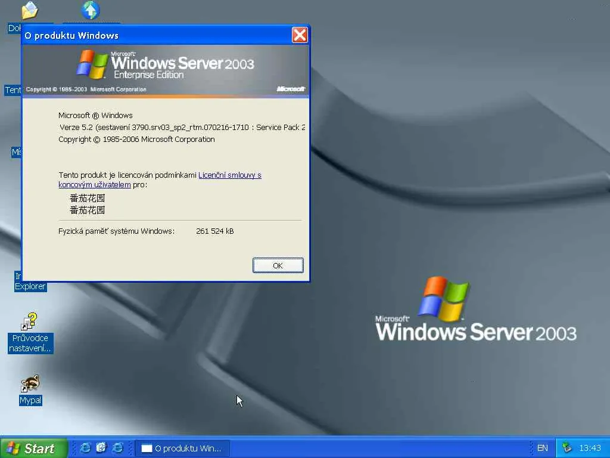
Task: Launch Internet Explorer from the Quick Launch bar
Action: point(85,448)
